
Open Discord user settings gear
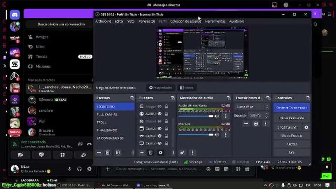(x=89, y=169)
